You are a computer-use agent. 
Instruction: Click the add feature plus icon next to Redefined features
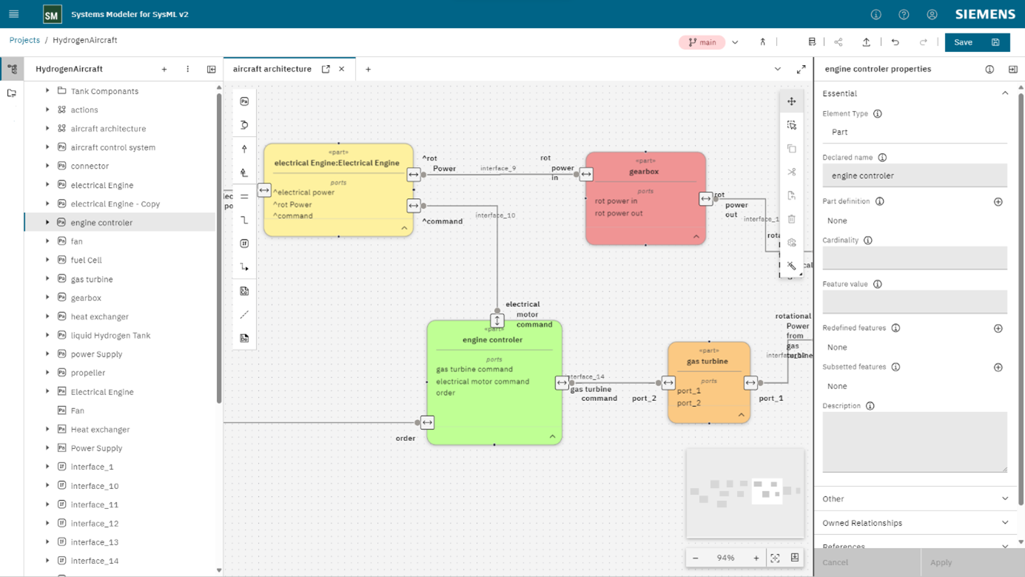998,328
